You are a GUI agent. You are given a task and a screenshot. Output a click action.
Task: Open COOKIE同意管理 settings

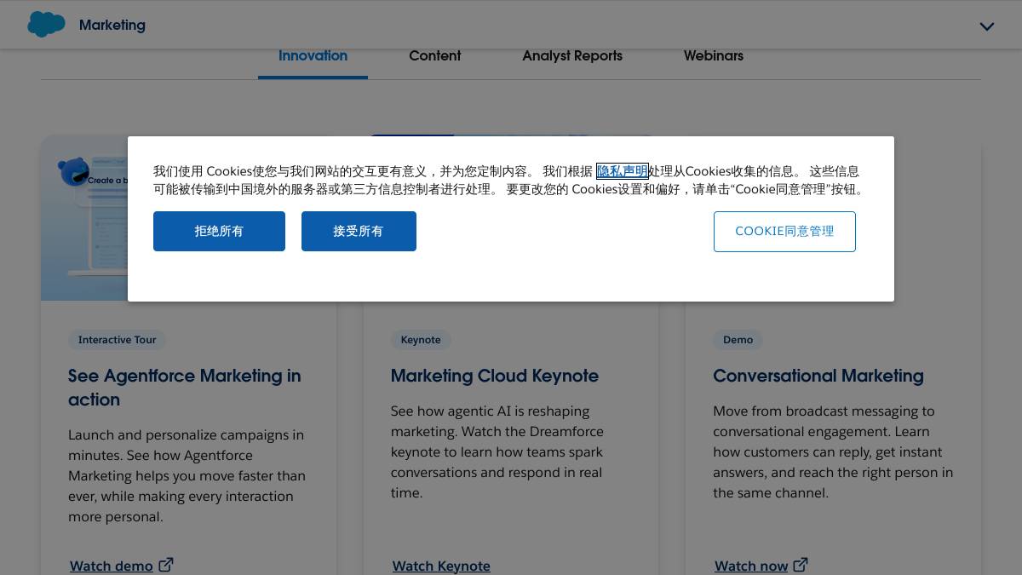784,232
